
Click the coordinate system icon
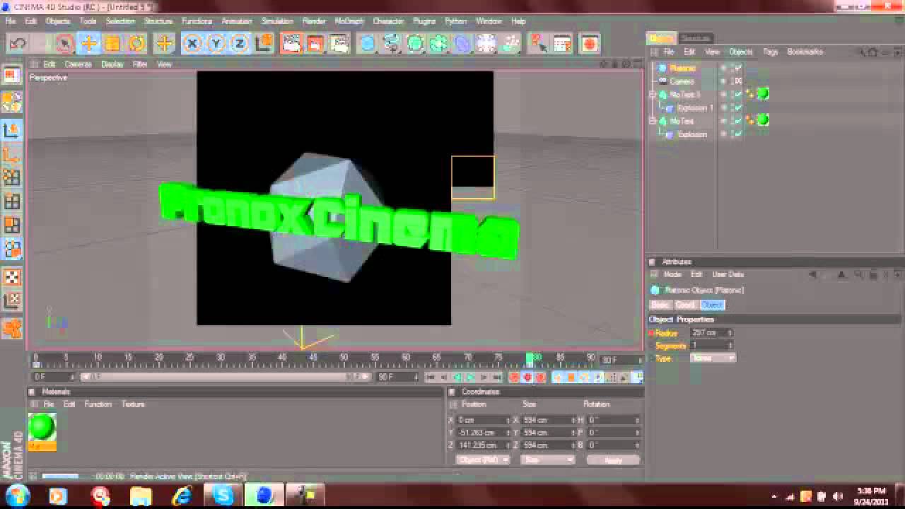[264, 44]
